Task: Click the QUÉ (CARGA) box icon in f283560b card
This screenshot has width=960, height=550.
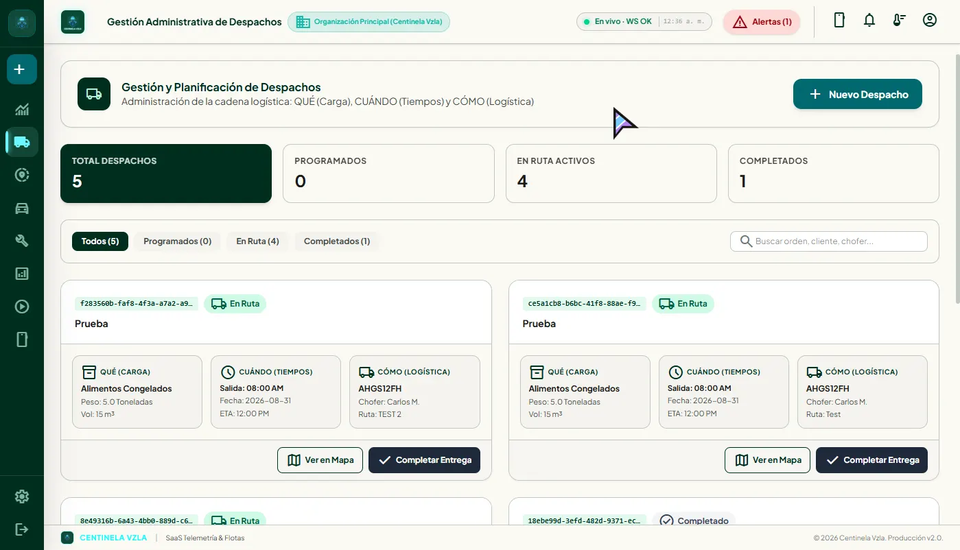Action: (89, 372)
